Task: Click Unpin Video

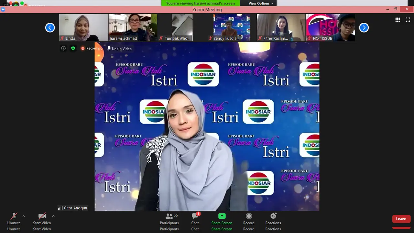Action: (x=119, y=49)
